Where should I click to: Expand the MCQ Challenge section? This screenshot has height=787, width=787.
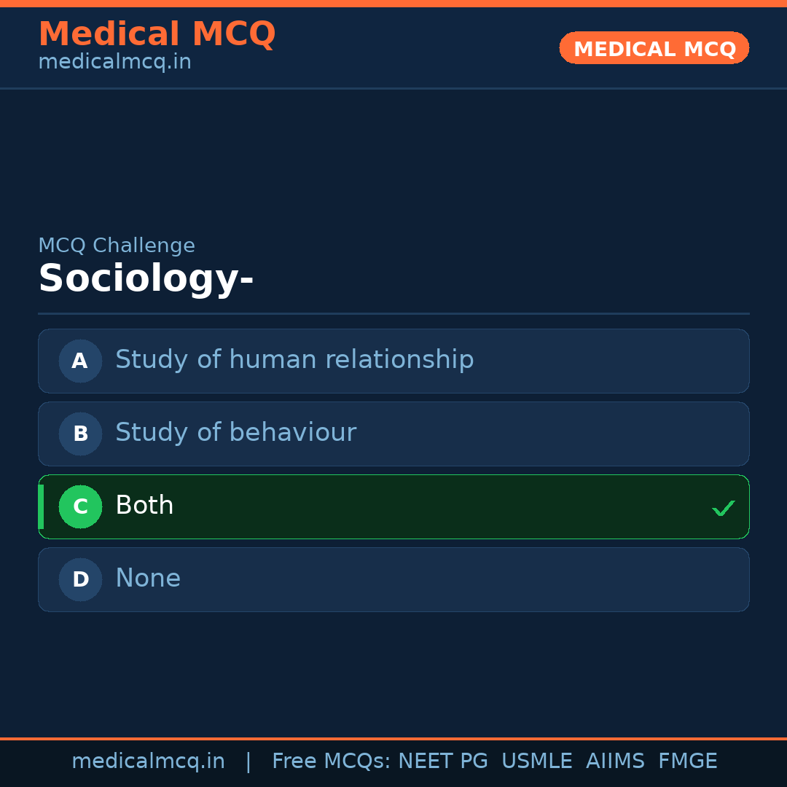117,246
